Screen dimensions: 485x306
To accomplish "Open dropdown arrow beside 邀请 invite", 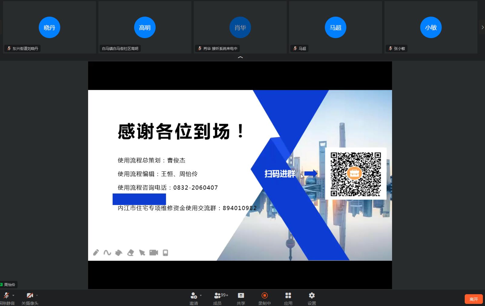I will [201, 295].
